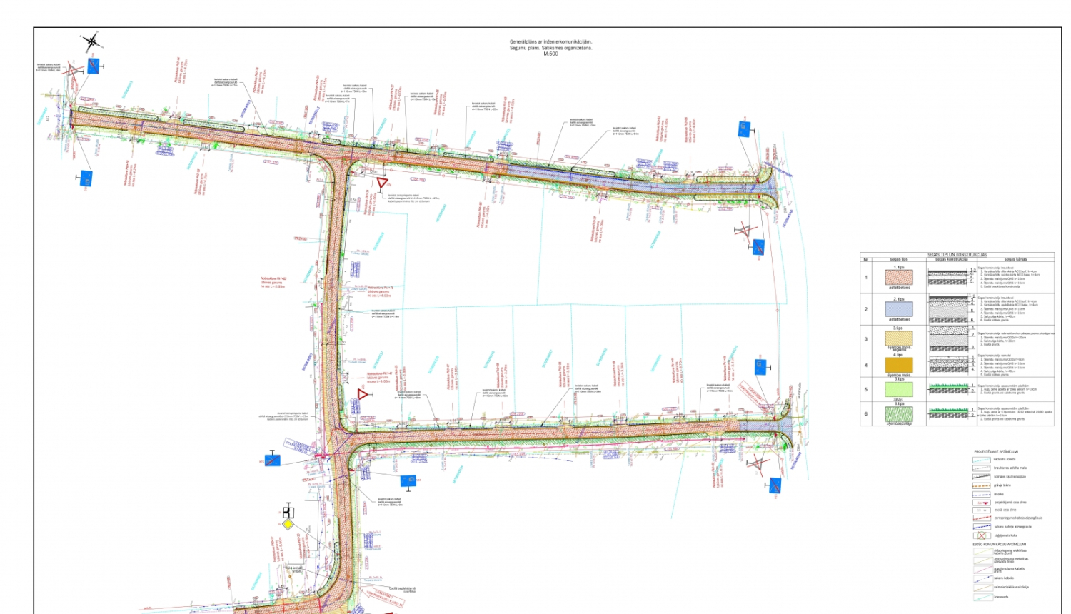Pick the blue 2. tips asfaltbetons swatch
The width and height of the screenshot is (1071, 614).
(x=898, y=309)
